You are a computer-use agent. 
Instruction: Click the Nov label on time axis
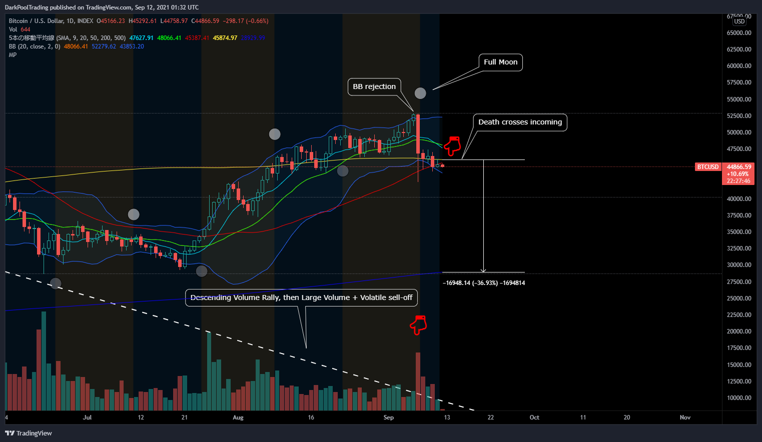(x=685, y=417)
